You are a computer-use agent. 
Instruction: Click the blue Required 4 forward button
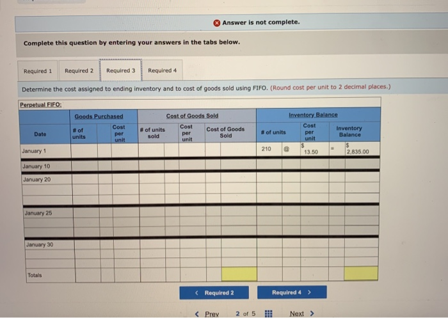292,292
